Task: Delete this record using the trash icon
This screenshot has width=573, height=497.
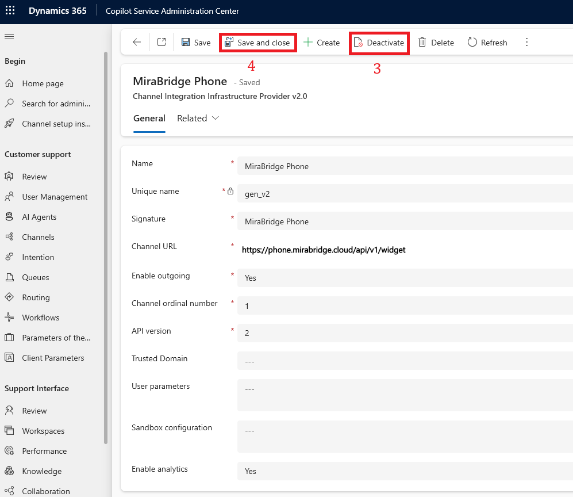Action: pos(436,43)
